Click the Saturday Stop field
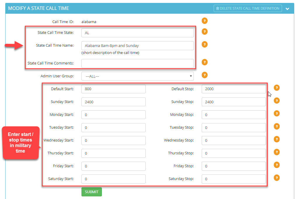Image resolution: width=296 pixels, height=199 pixels. [234, 179]
